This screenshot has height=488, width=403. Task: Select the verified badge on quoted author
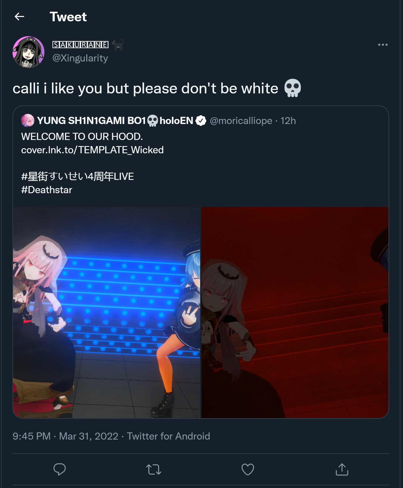click(201, 121)
